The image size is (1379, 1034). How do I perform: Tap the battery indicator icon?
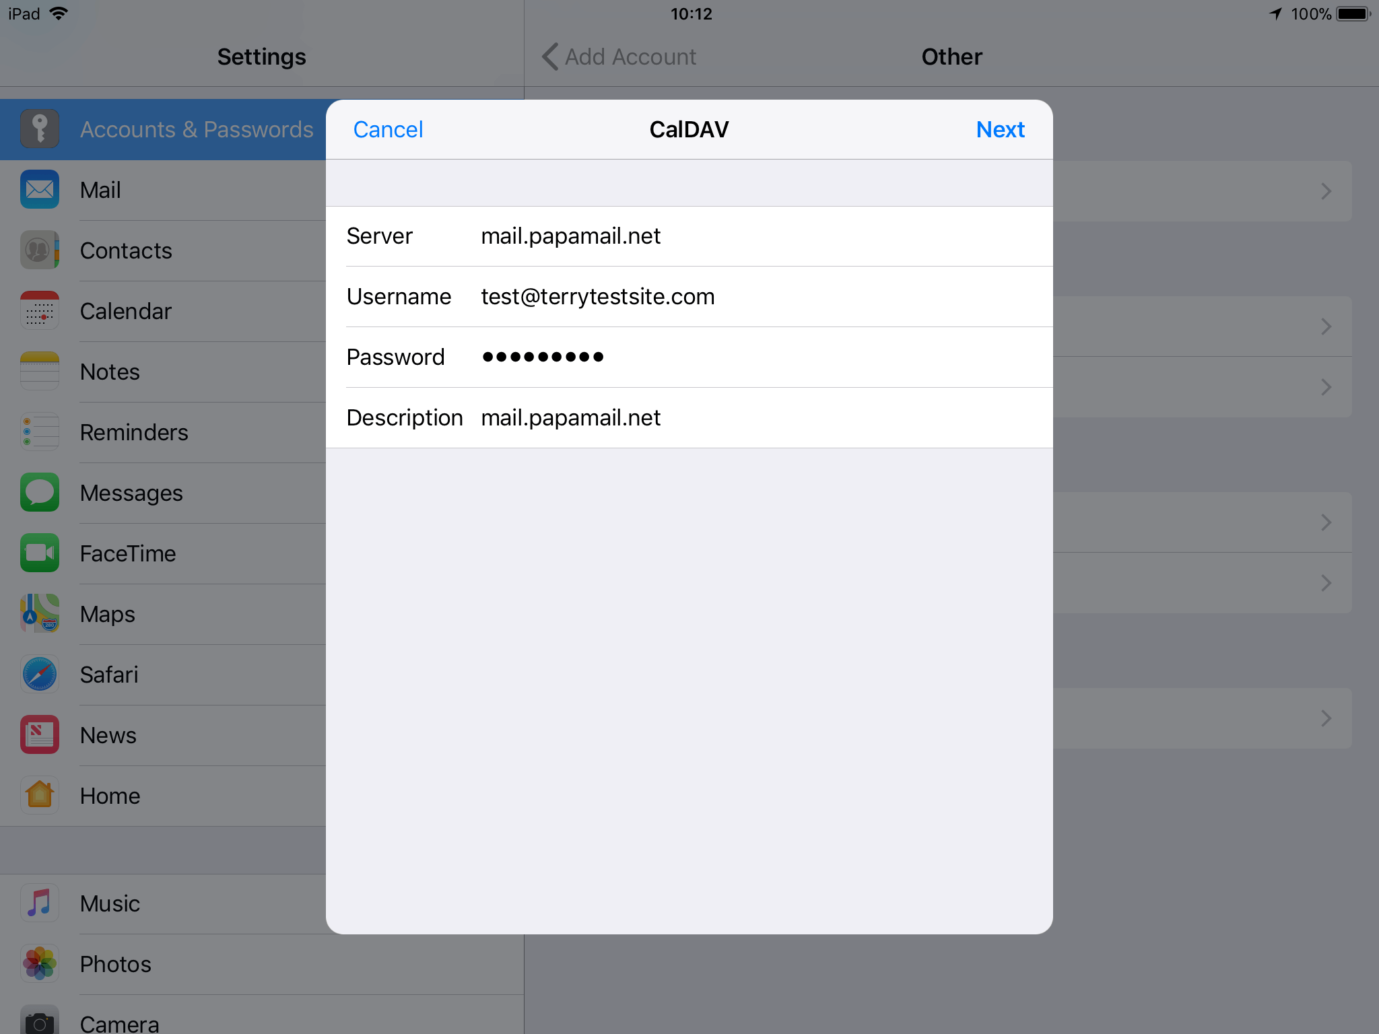[x=1354, y=13]
